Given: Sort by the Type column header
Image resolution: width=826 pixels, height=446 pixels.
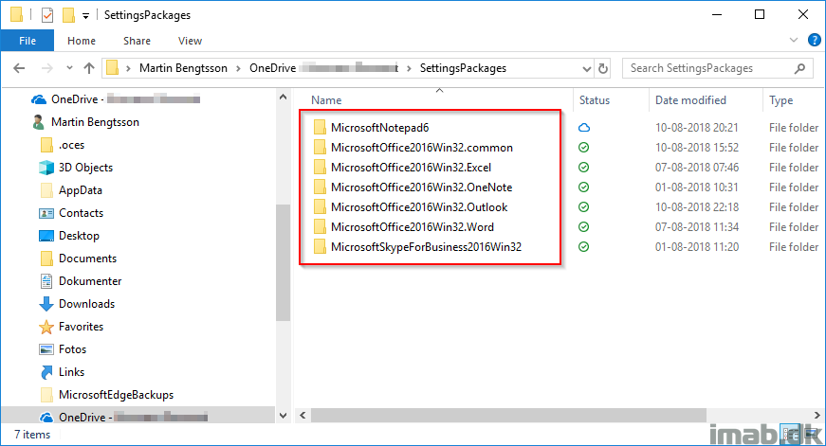Looking at the screenshot, I should (780, 100).
